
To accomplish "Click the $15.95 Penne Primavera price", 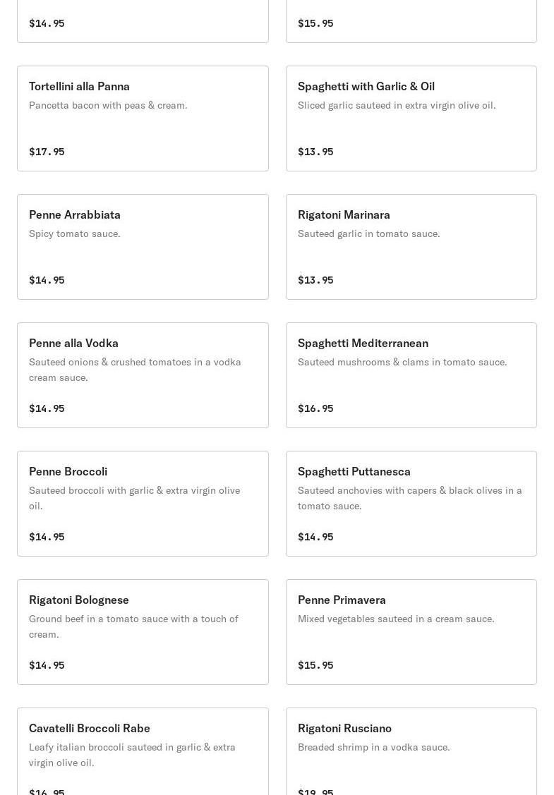I will [x=315, y=665].
